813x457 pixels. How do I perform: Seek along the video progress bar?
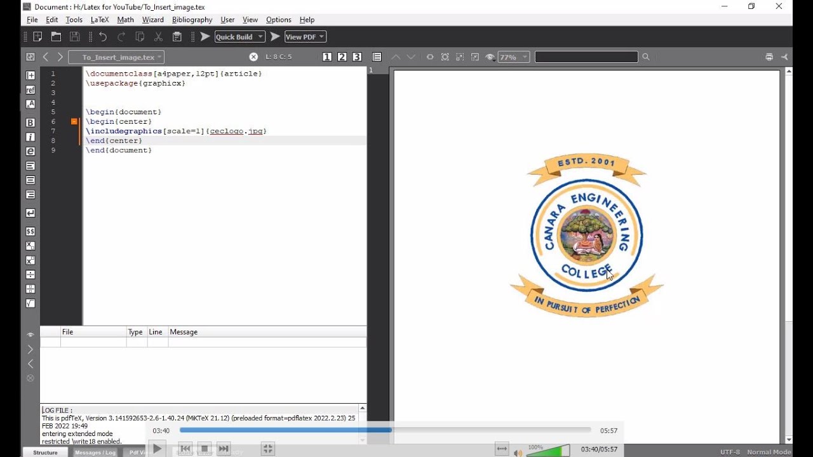pos(386,430)
